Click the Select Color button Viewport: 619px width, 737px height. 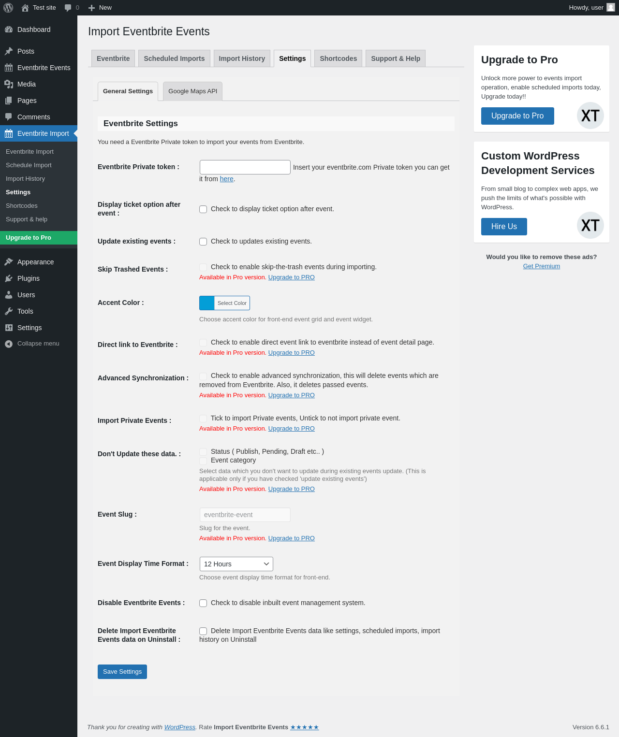[232, 303]
